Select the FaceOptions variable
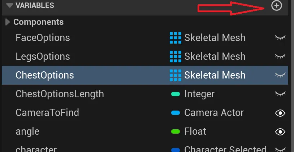 (43, 37)
